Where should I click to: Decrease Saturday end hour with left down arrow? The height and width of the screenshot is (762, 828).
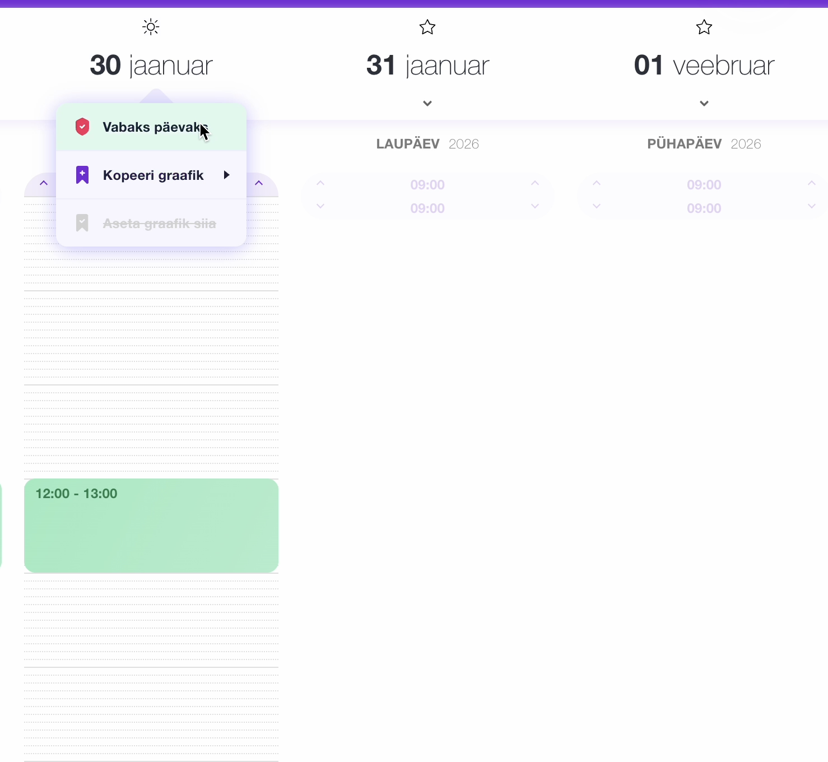click(320, 206)
